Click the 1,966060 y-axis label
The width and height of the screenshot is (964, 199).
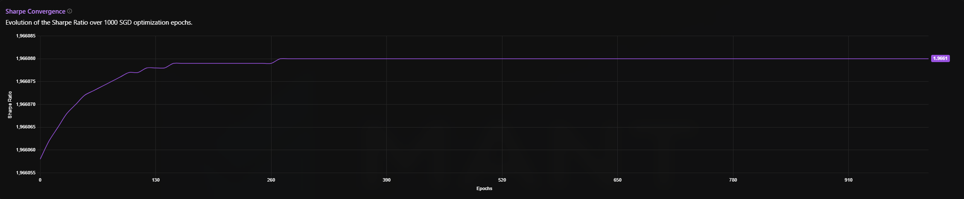[x=26, y=150]
